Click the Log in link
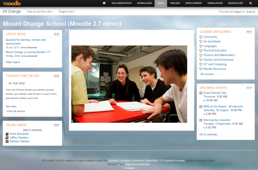 251,11
